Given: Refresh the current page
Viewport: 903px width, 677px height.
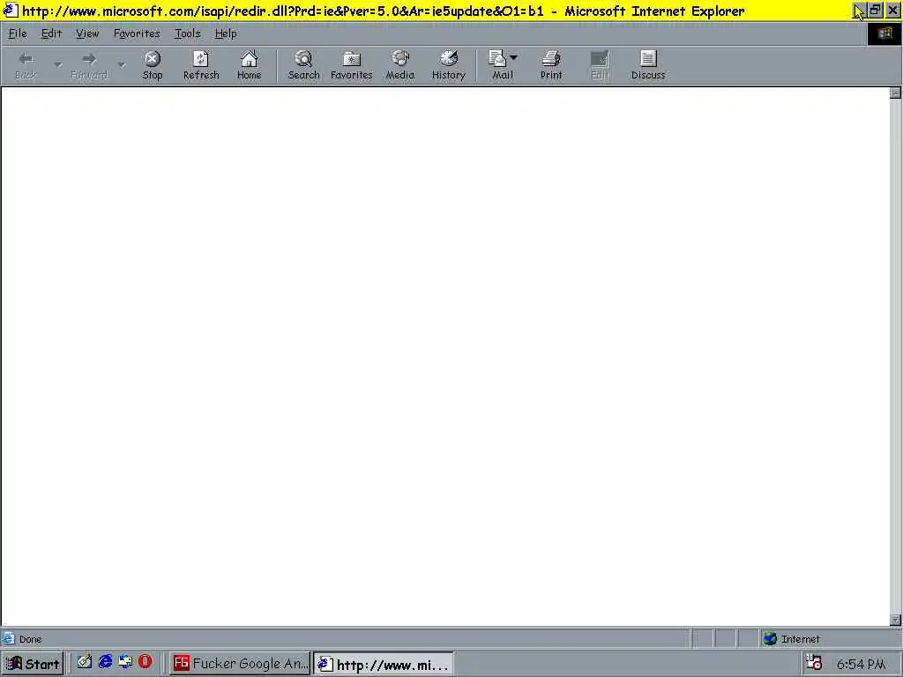Looking at the screenshot, I should click(x=201, y=65).
